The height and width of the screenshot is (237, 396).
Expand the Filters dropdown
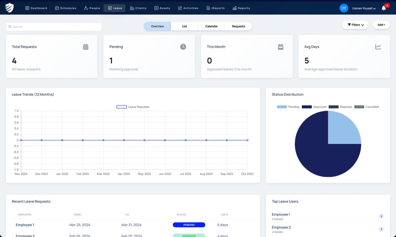pos(355,25)
